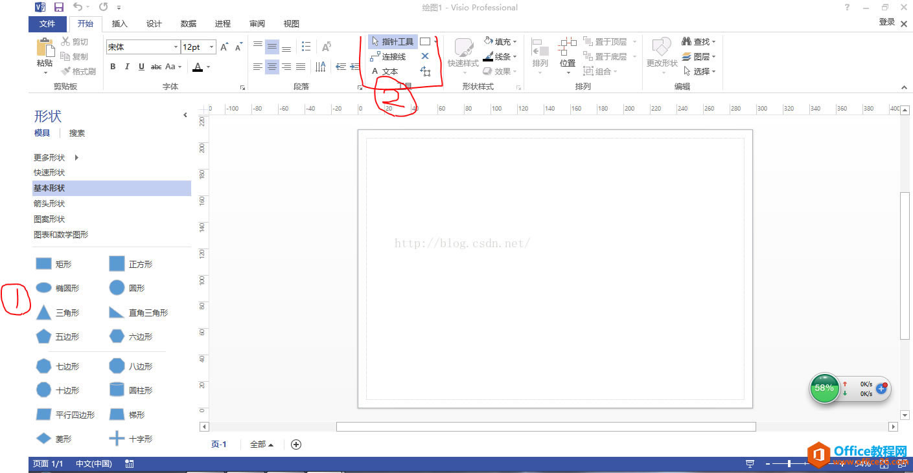Viewport: 913px width, 473px height.
Task: Switch to the View (视图) tab
Action: 292,24
